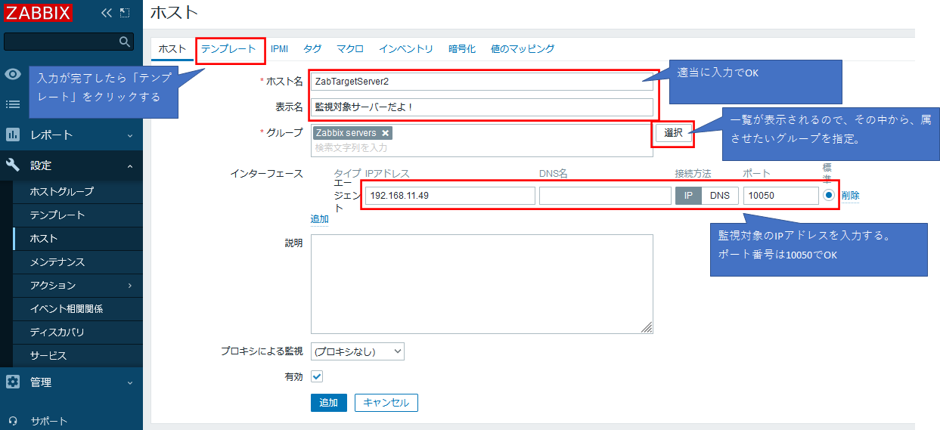Screen dimensions: 940x430
Task: Click the ホスト名 input field
Action: (x=482, y=82)
